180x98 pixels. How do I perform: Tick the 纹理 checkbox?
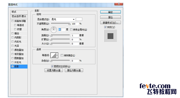15,29
